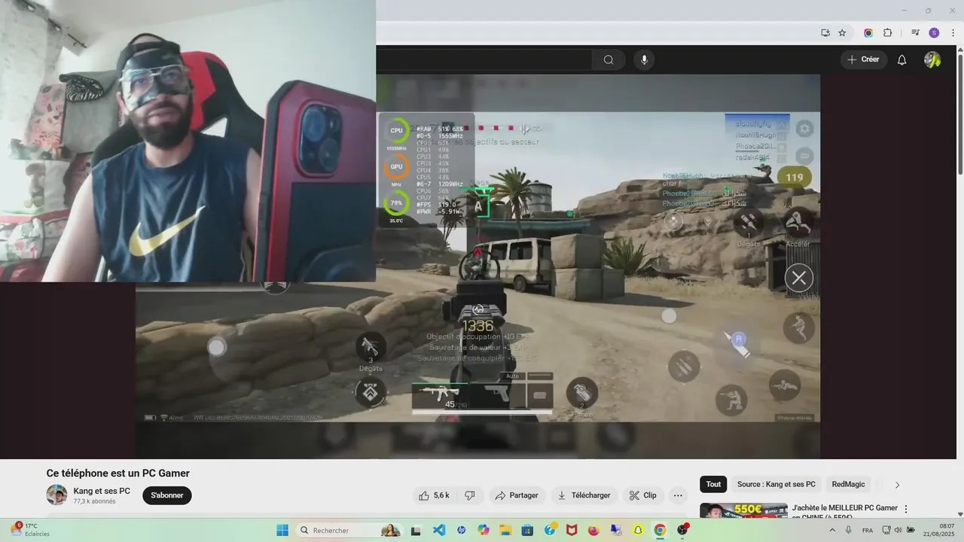Show hidden system tray icons chevron
This screenshot has height=542, width=964.
tap(831, 530)
